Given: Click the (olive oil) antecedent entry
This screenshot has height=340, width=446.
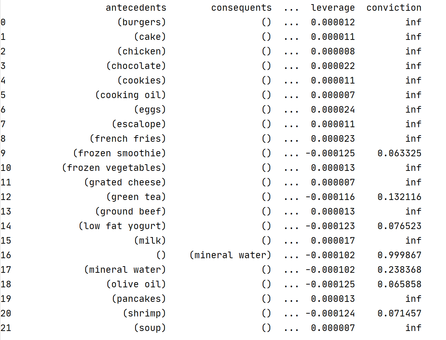Looking at the screenshot, I should (x=136, y=284).
